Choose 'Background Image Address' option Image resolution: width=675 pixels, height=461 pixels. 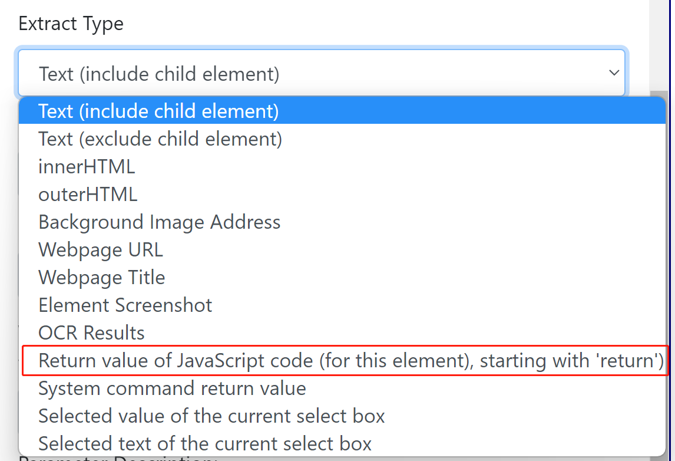(159, 222)
